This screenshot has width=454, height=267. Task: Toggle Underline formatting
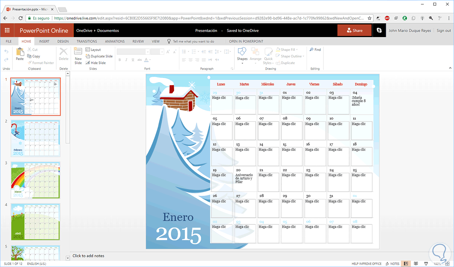pos(133,60)
